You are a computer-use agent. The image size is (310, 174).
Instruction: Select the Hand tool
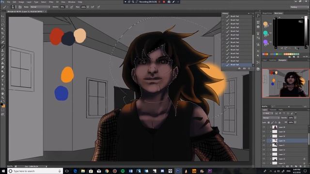2,93
